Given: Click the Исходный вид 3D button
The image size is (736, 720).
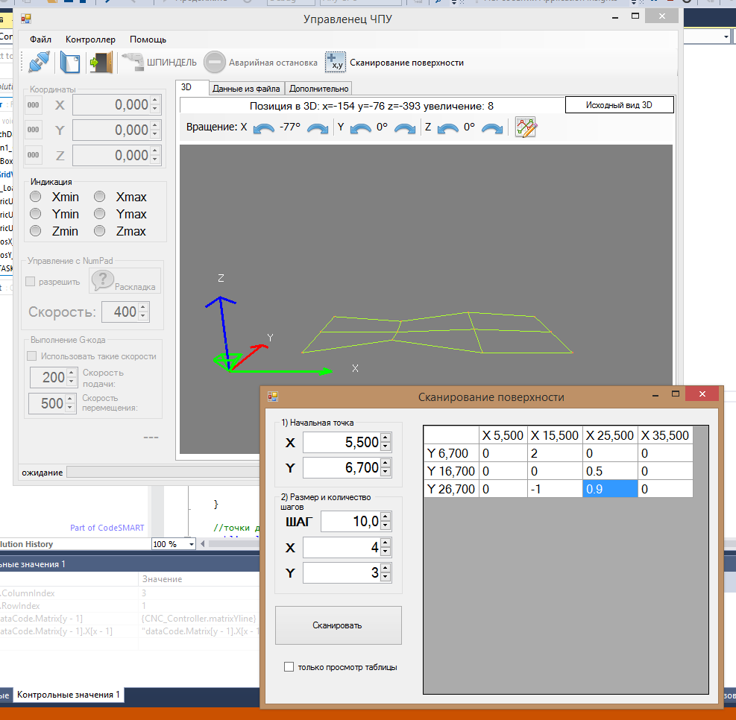Looking at the screenshot, I should (619, 105).
